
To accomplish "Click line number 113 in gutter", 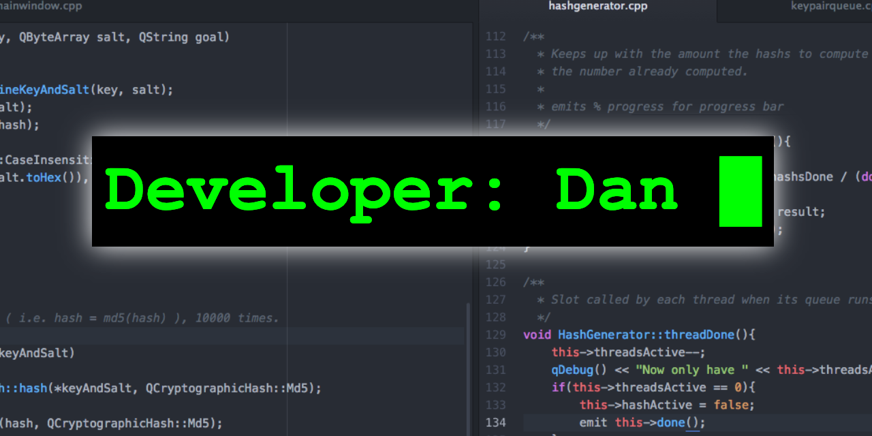I will (x=495, y=54).
